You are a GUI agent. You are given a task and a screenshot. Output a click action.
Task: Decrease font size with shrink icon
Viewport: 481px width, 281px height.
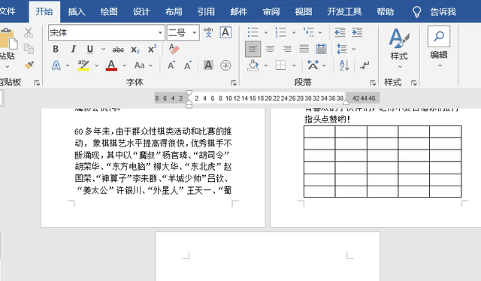[x=188, y=65]
